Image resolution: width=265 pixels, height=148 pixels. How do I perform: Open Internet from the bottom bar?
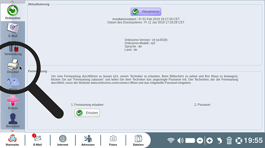pos(63,140)
